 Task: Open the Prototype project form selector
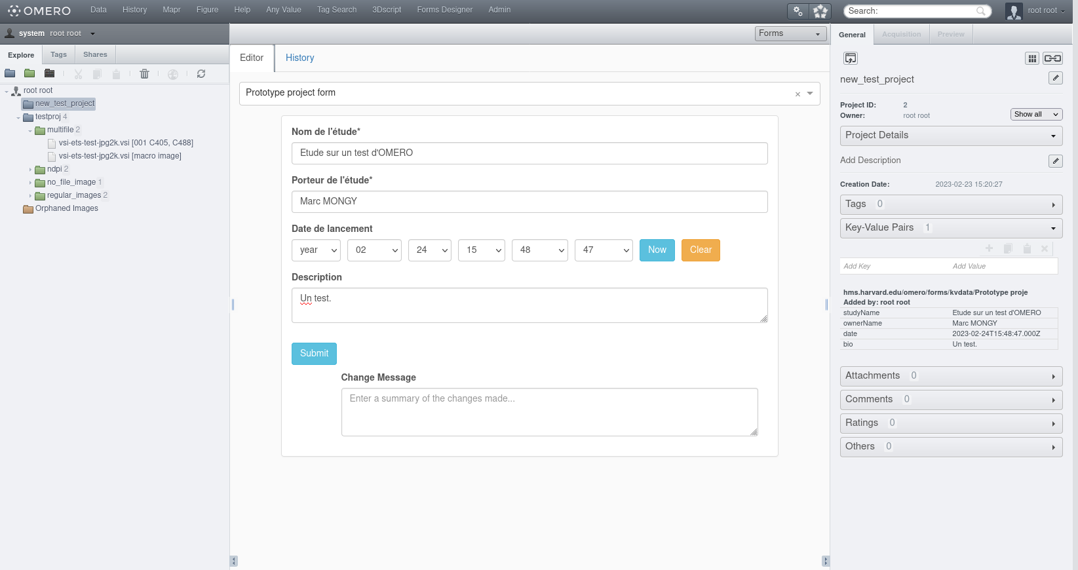(x=529, y=93)
